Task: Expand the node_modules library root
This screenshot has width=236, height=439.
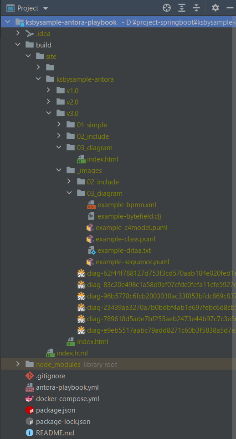Action: 18,364
